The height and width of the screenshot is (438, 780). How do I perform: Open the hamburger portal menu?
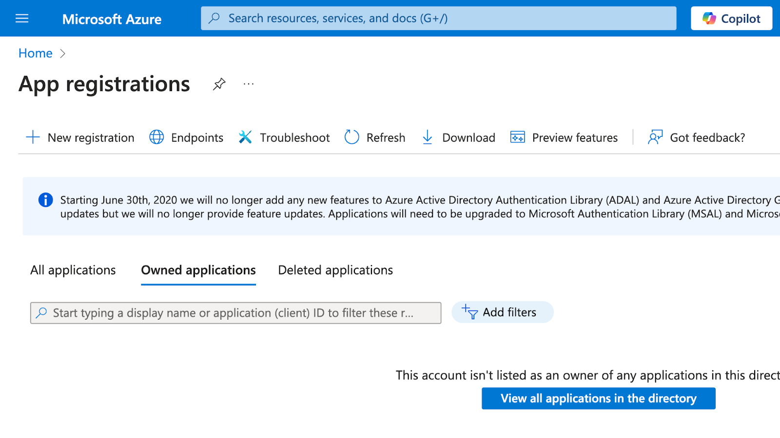point(22,18)
